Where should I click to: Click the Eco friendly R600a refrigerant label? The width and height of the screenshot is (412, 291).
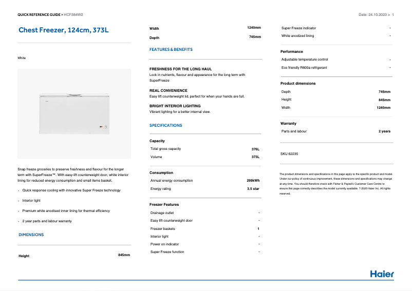click(304, 68)
